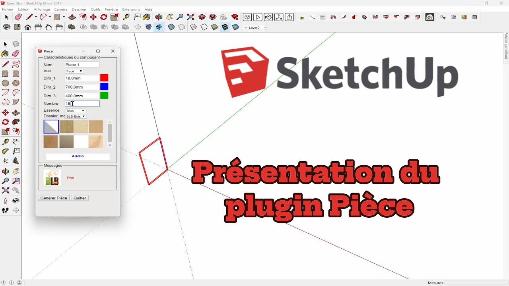The width and height of the screenshot is (509, 286).
Task: Open the Layer0 layer dropdown
Action: 255,27
